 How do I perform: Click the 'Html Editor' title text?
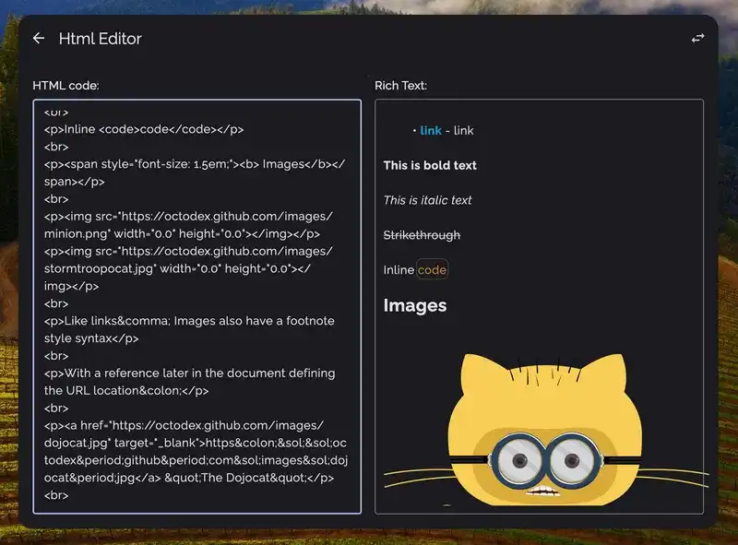click(101, 39)
